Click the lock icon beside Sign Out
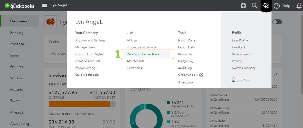The image size is (303, 128). click(234, 79)
